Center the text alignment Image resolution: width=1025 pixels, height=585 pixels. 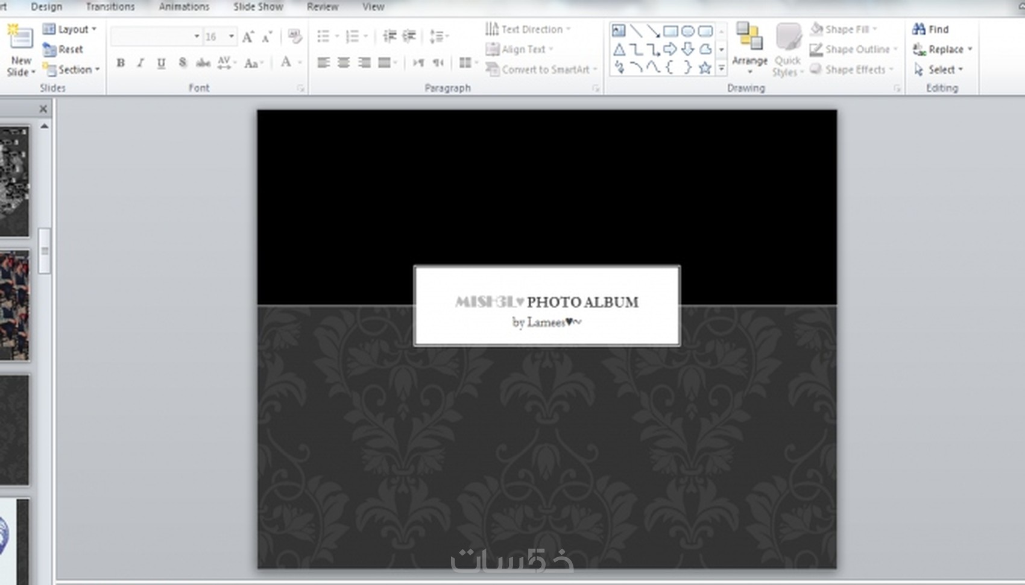[344, 63]
